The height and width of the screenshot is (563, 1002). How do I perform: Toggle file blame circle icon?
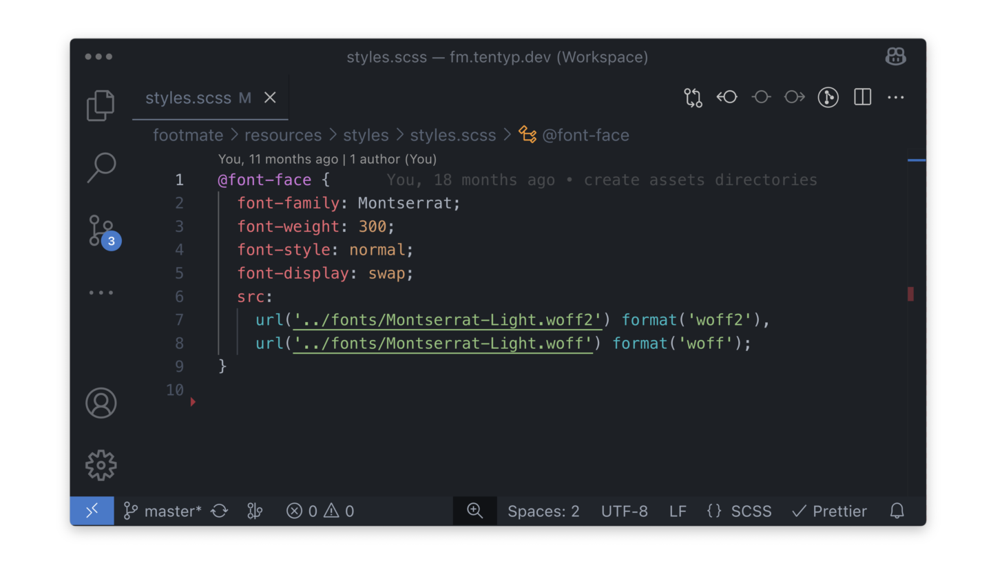pos(761,97)
